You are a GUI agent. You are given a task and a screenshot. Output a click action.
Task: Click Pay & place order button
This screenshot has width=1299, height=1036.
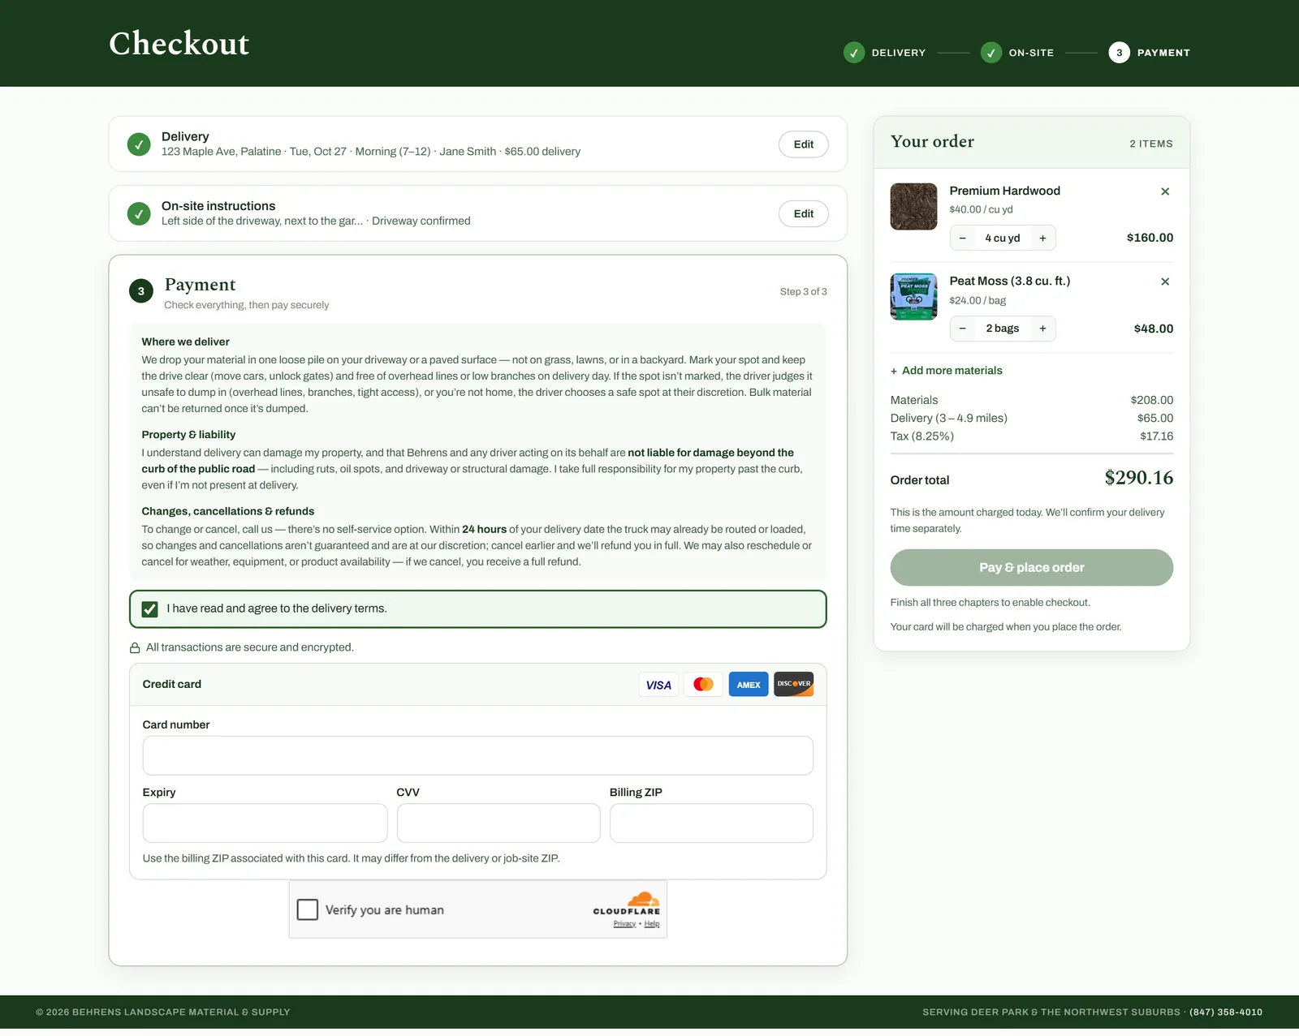1031,568
